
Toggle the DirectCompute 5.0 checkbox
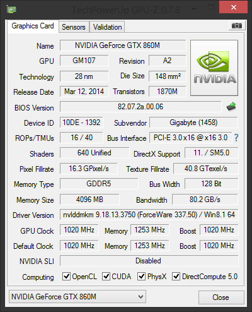pos(176,276)
